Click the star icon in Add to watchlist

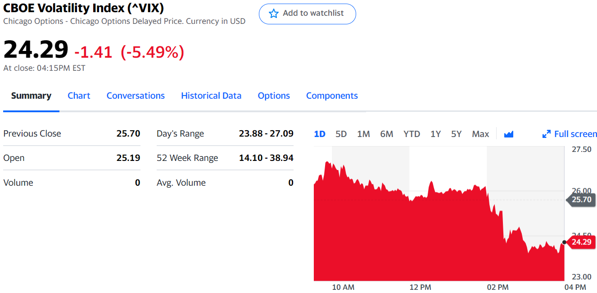point(274,14)
